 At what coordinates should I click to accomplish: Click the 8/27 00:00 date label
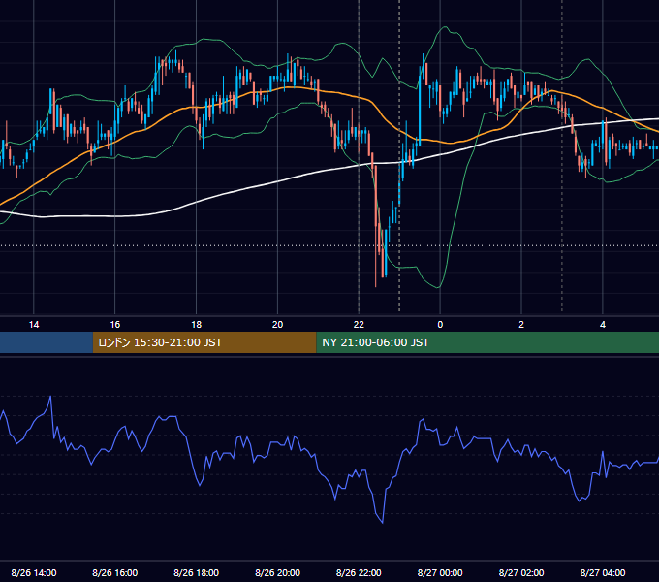pyautogui.click(x=440, y=572)
